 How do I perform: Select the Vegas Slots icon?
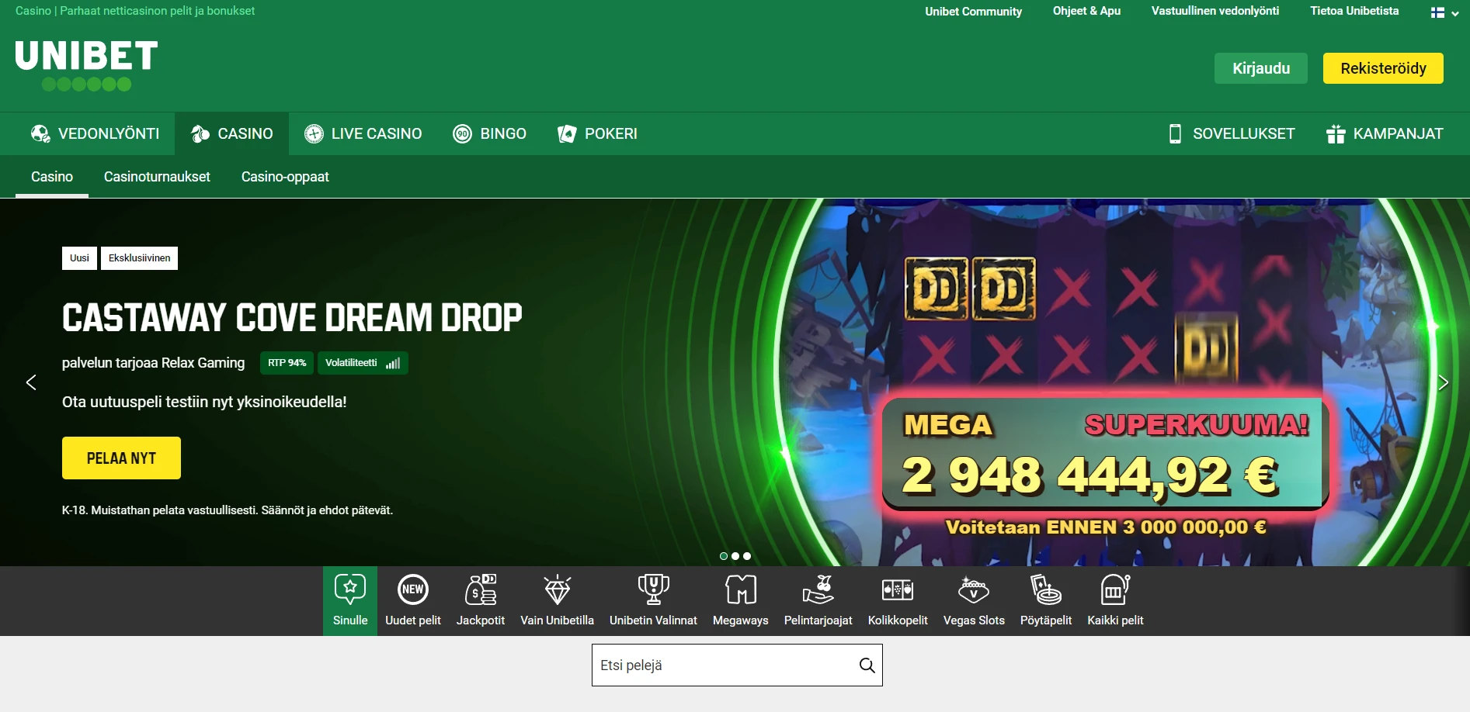pyautogui.click(x=974, y=589)
